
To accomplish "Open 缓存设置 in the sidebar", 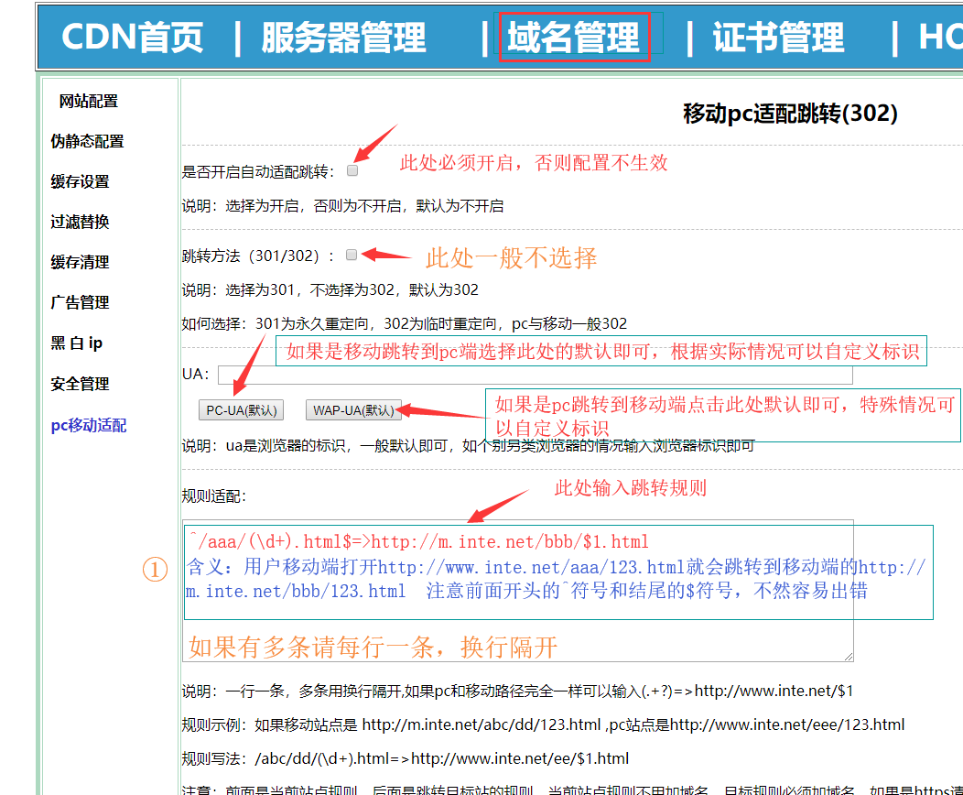I will pos(80,182).
